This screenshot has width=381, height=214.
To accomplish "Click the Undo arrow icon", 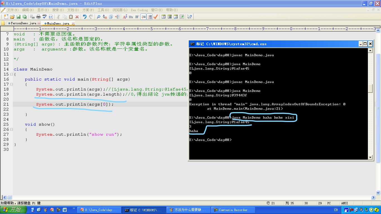I will point(85,17).
